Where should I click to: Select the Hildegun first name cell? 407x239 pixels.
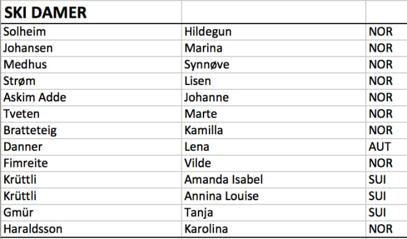274,31
